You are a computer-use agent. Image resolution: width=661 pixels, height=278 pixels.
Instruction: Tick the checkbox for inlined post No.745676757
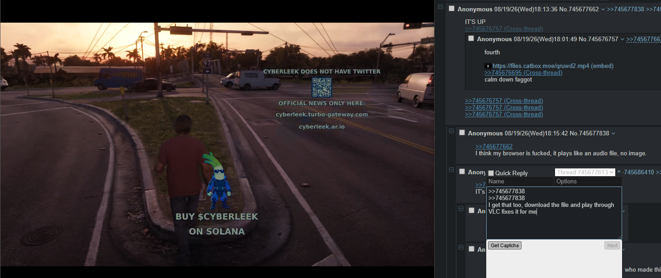[471, 38]
